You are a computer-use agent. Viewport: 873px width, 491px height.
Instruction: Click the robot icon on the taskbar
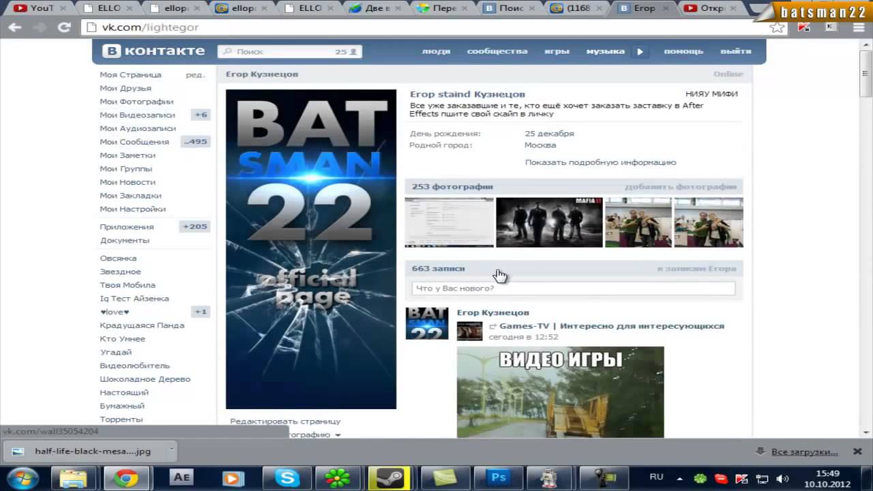click(x=550, y=478)
